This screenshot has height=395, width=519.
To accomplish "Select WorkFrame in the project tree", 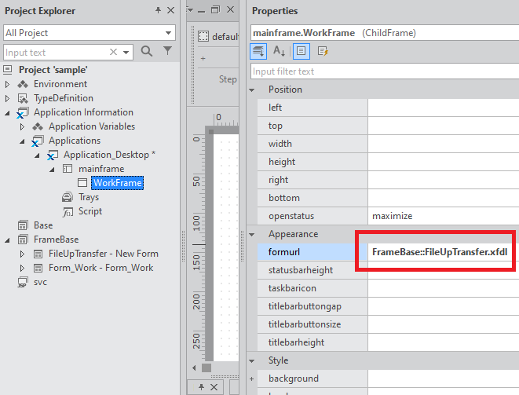I will pyautogui.click(x=117, y=183).
